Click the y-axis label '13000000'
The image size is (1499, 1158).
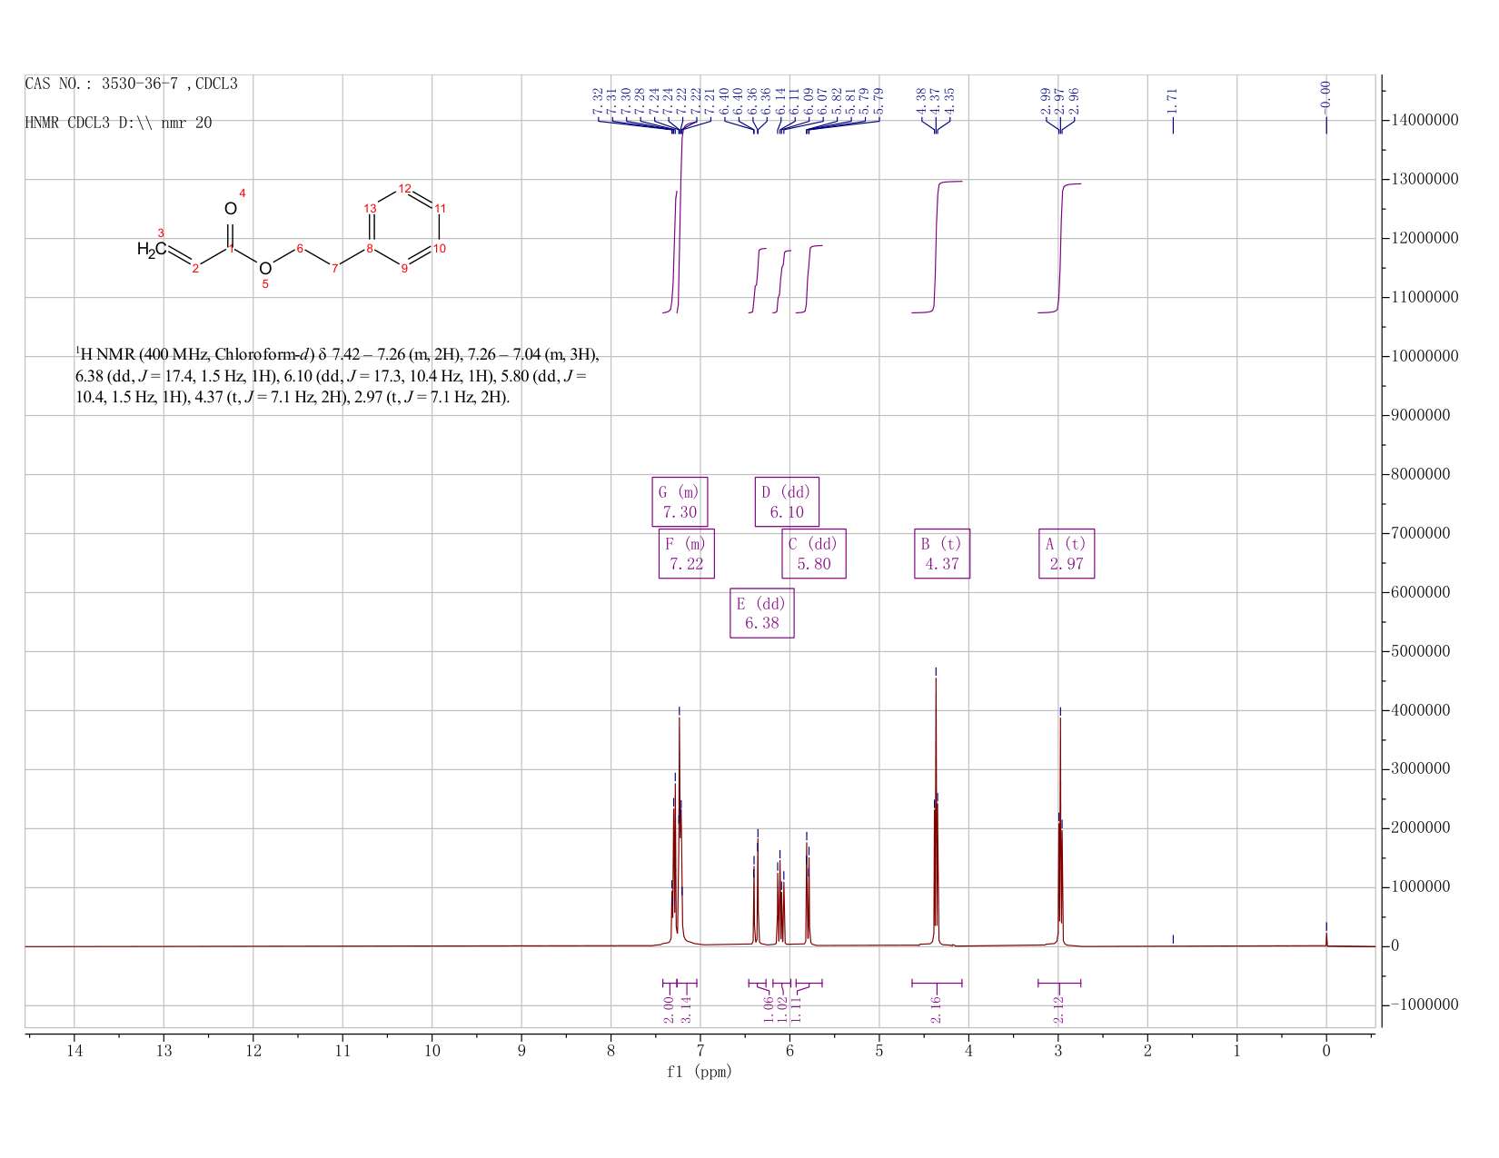point(1425,180)
